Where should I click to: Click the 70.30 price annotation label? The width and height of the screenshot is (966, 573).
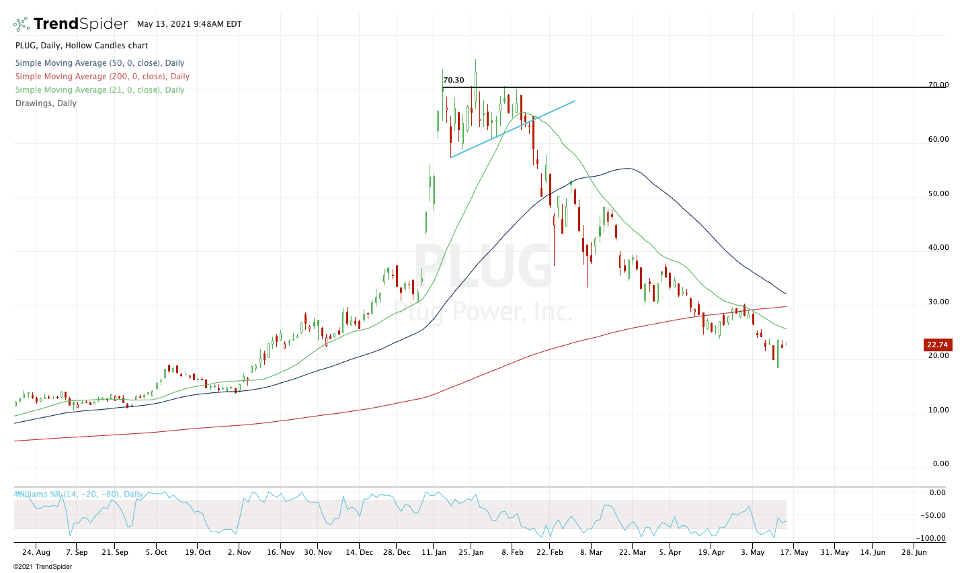click(454, 80)
